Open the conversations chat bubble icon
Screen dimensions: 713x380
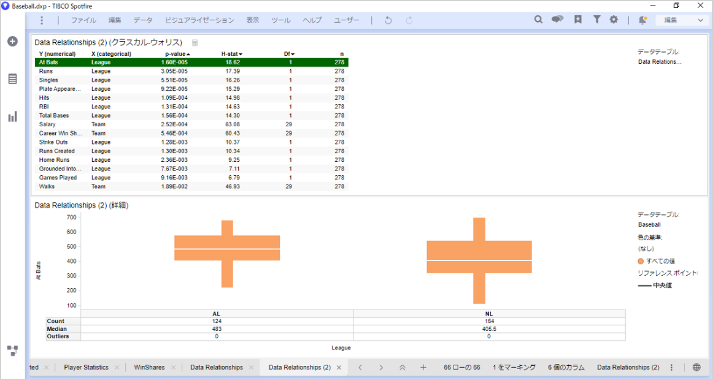[x=557, y=20]
